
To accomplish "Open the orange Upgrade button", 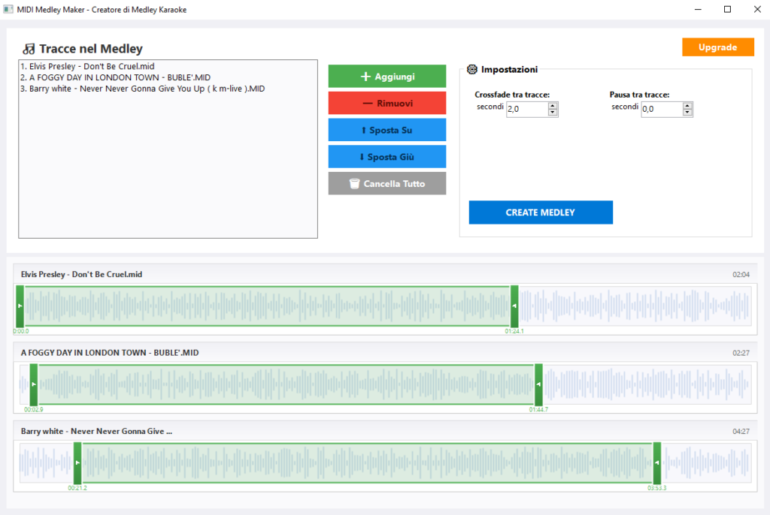I will point(717,47).
